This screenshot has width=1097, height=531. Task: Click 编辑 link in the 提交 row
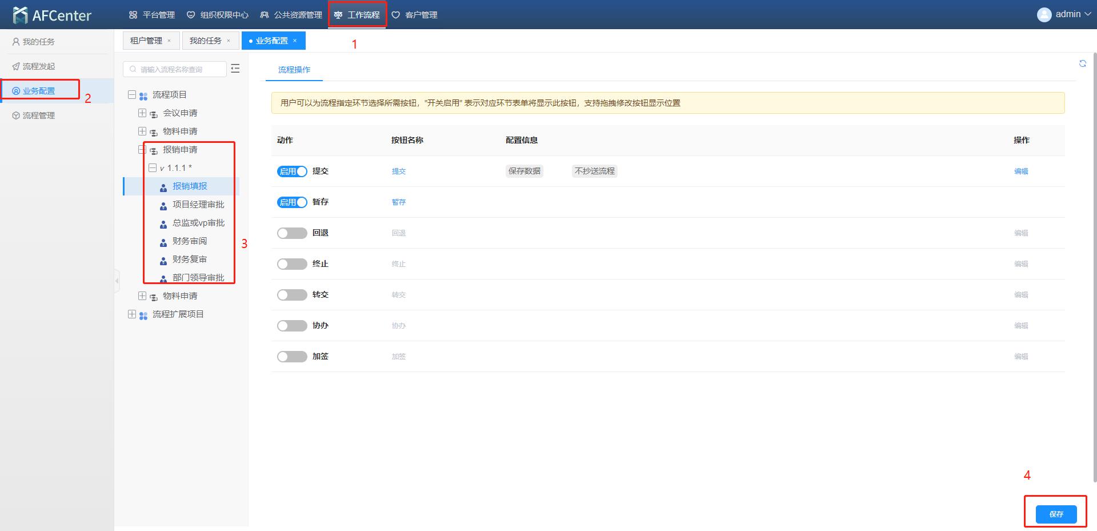coord(1020,171)
